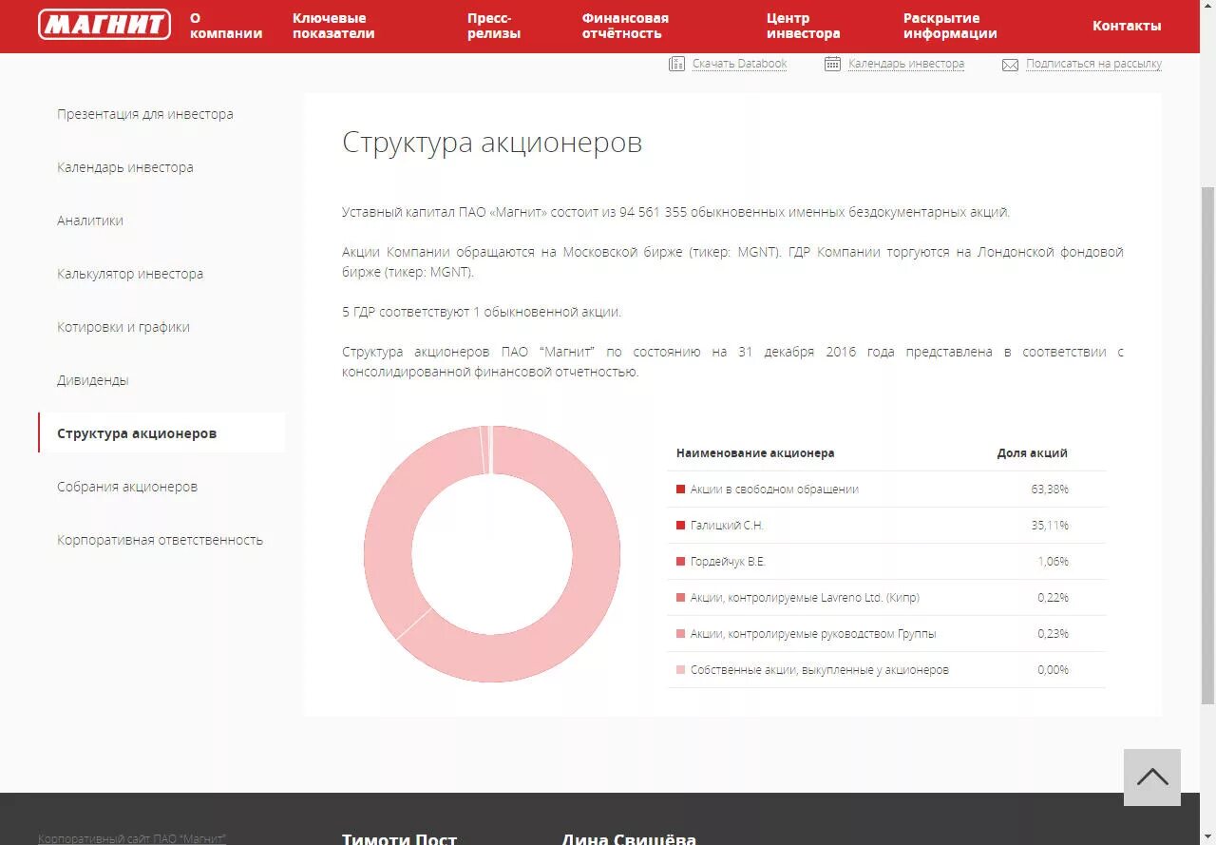This screenshot has height=845, width=1216.
Task: Click the Магнит logo
Action: coord(104,25)
